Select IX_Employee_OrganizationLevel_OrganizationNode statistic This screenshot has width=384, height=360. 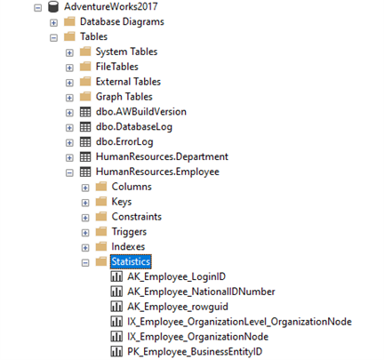coord(239,322)
